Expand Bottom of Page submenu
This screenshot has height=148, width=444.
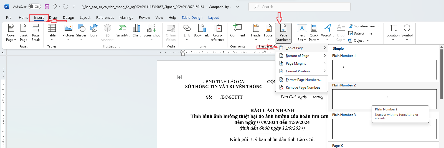(302, 56)
